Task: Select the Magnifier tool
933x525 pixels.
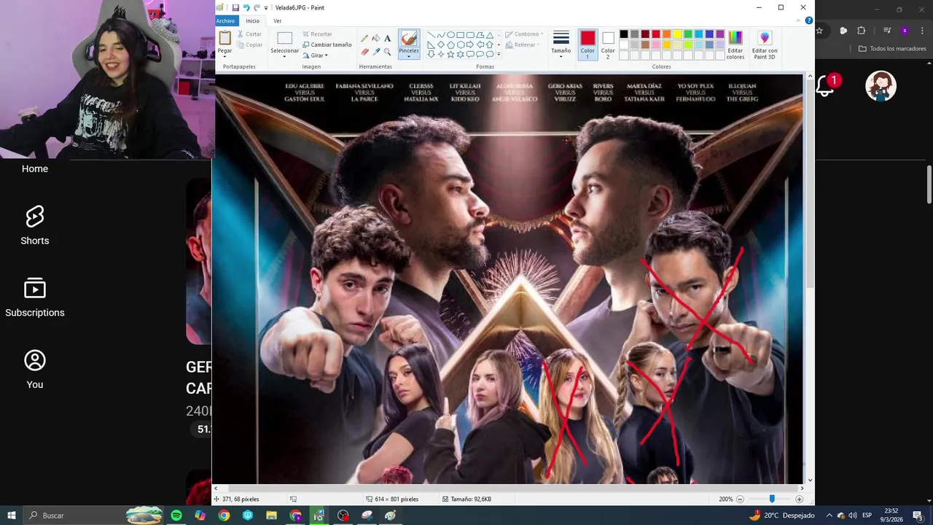Action: click(387, 52)
